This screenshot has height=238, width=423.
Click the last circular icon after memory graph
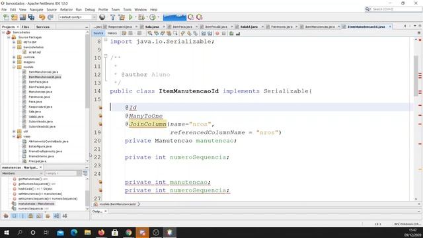pos(200,17)
